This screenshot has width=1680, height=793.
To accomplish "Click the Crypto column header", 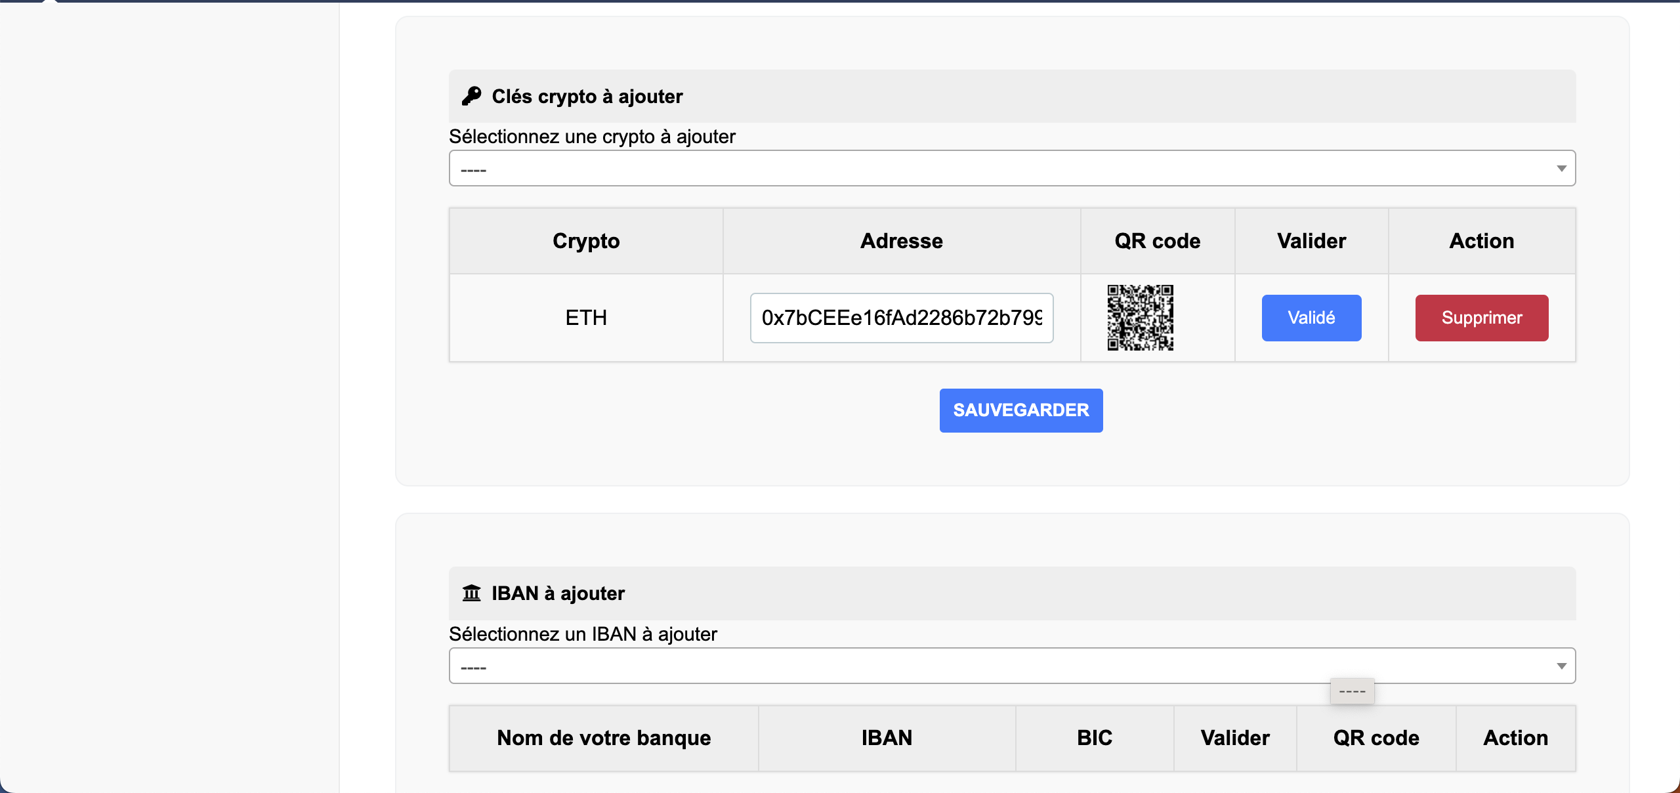I will coord(585,241).
